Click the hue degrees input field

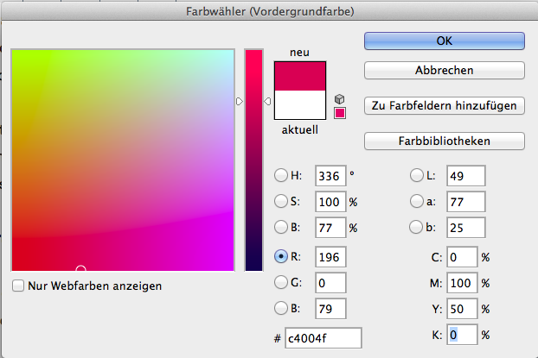tap(330, 175)
